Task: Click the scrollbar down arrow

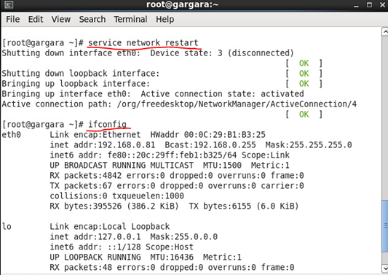Action: tap(385, 268)
